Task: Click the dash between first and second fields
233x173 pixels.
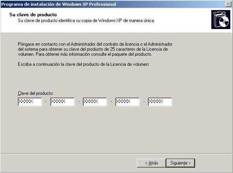Action: 46,102
